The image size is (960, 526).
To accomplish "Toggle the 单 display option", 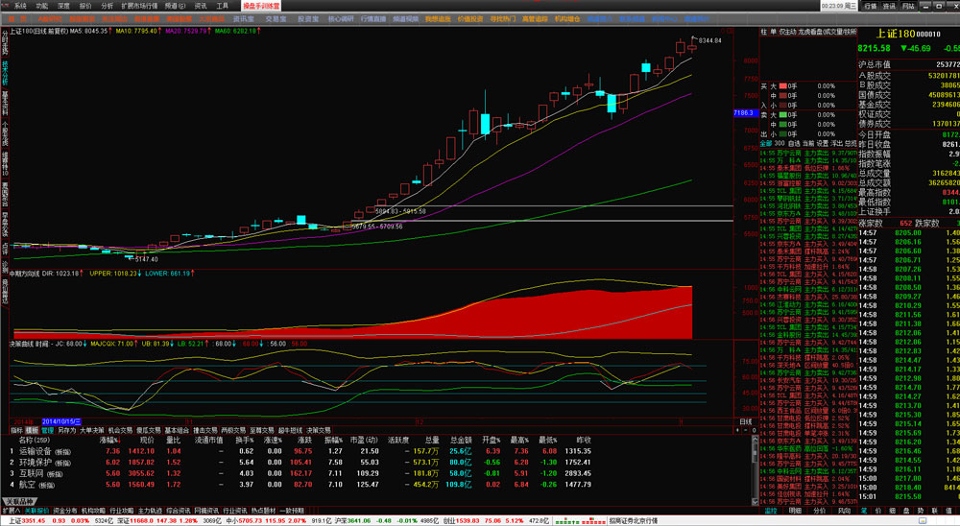I will 773,32.
